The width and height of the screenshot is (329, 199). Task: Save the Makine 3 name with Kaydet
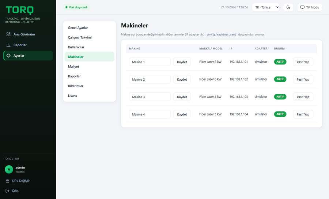click(182, 97)
